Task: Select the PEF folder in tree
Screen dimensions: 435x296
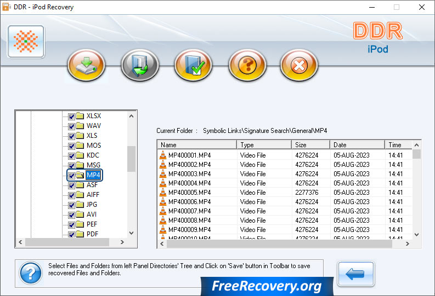Action: tap(92, 224)
